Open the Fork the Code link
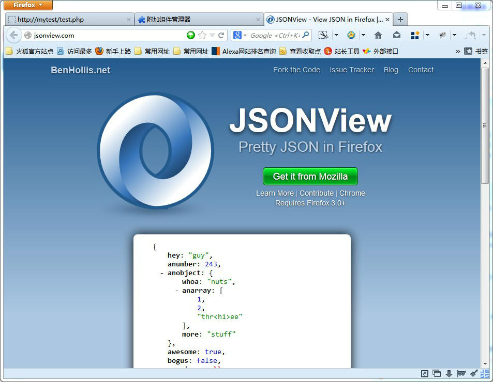The width and height of the screenshot is (493, 382). point(296,70)
